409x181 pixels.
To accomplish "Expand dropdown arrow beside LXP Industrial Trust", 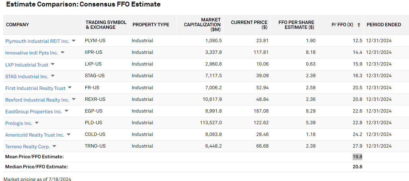I will [x=53, y=64].
